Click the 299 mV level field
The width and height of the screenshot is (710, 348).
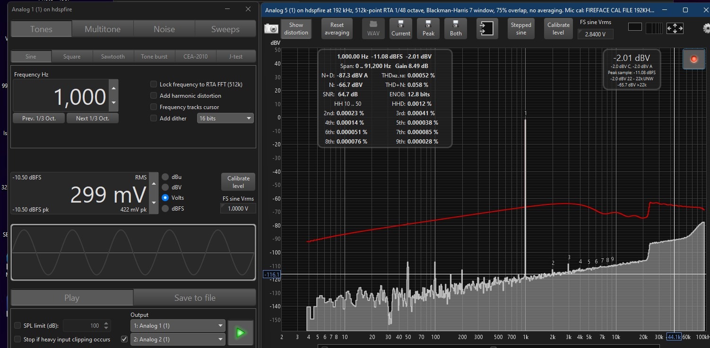[80, 193]
